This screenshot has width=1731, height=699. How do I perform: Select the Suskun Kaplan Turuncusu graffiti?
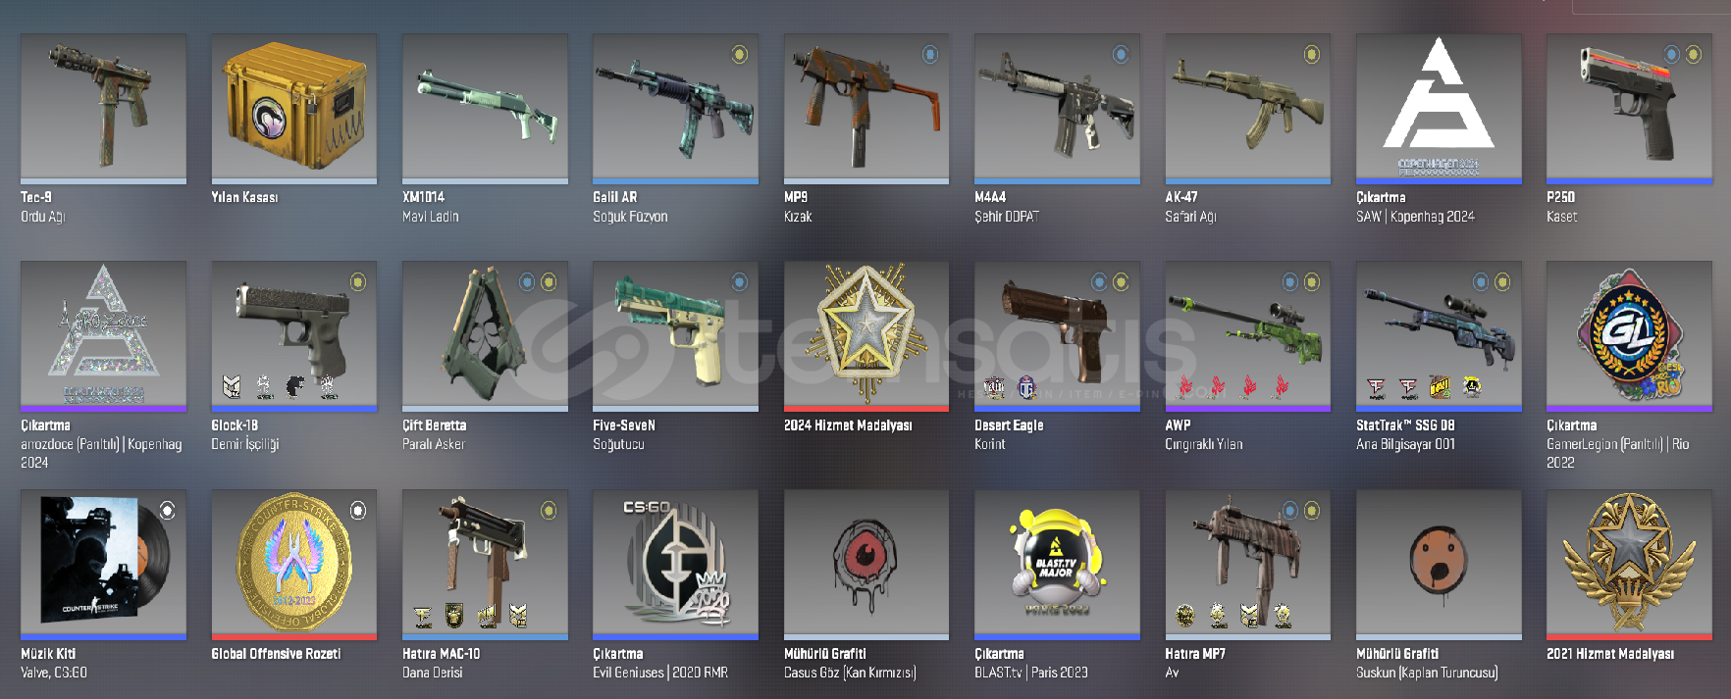pyautogui.click(x=1439, y=565)
